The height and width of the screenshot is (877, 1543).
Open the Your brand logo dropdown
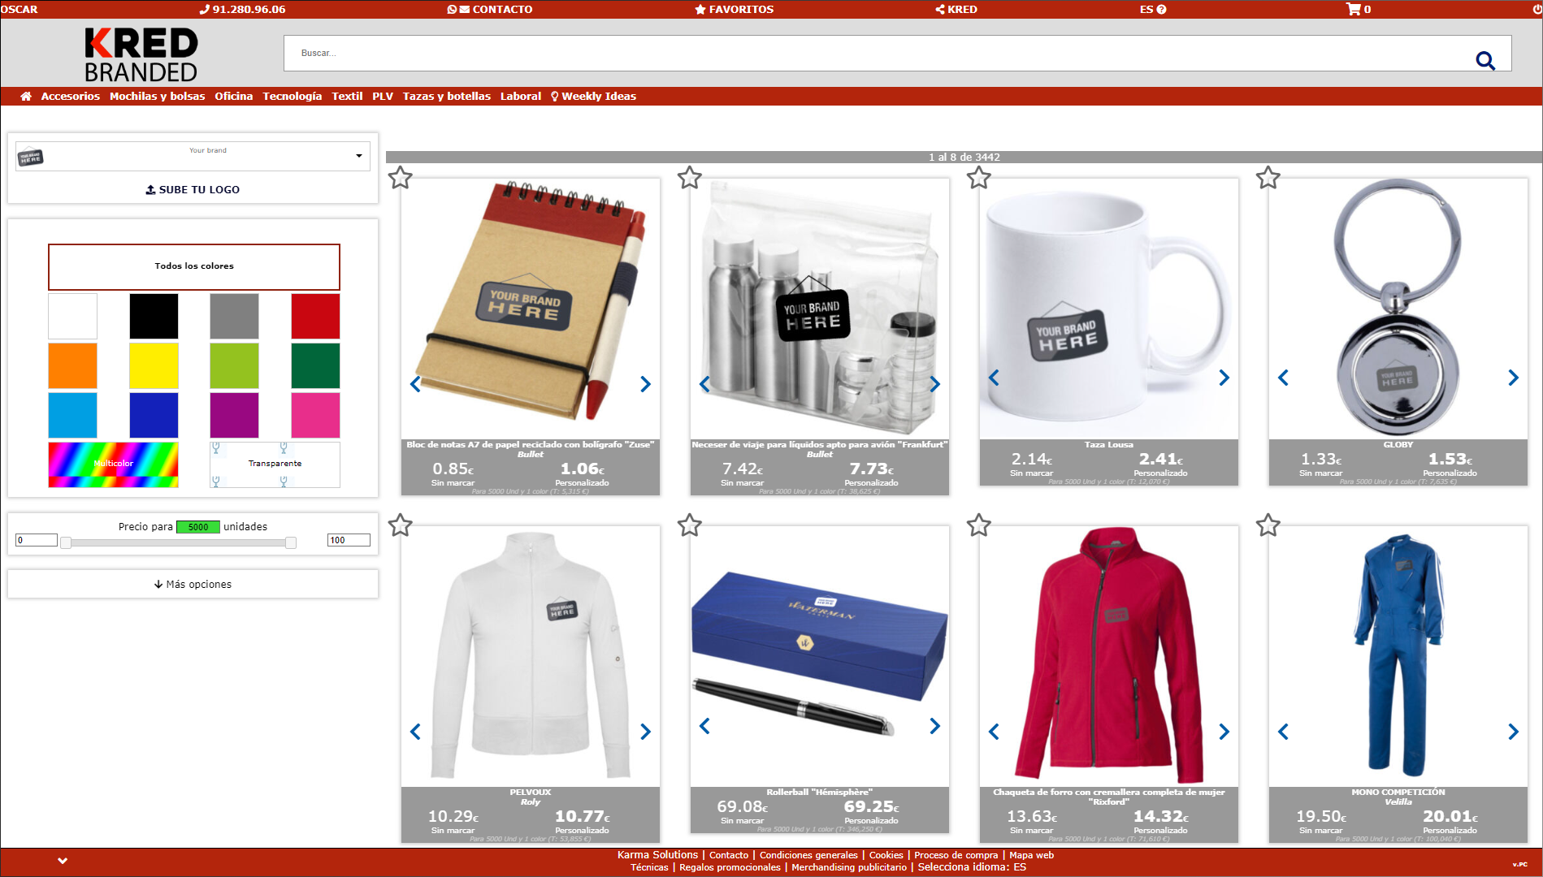tap(193, 156)
